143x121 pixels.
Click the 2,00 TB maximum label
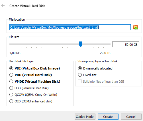pos(105,53)
